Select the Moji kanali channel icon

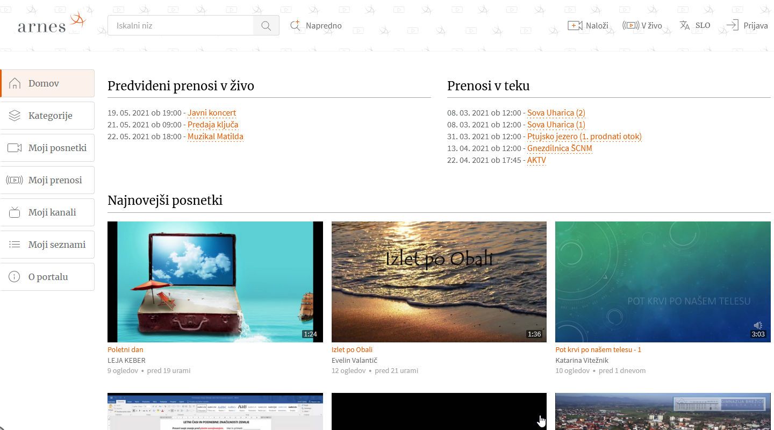(15, 212)
